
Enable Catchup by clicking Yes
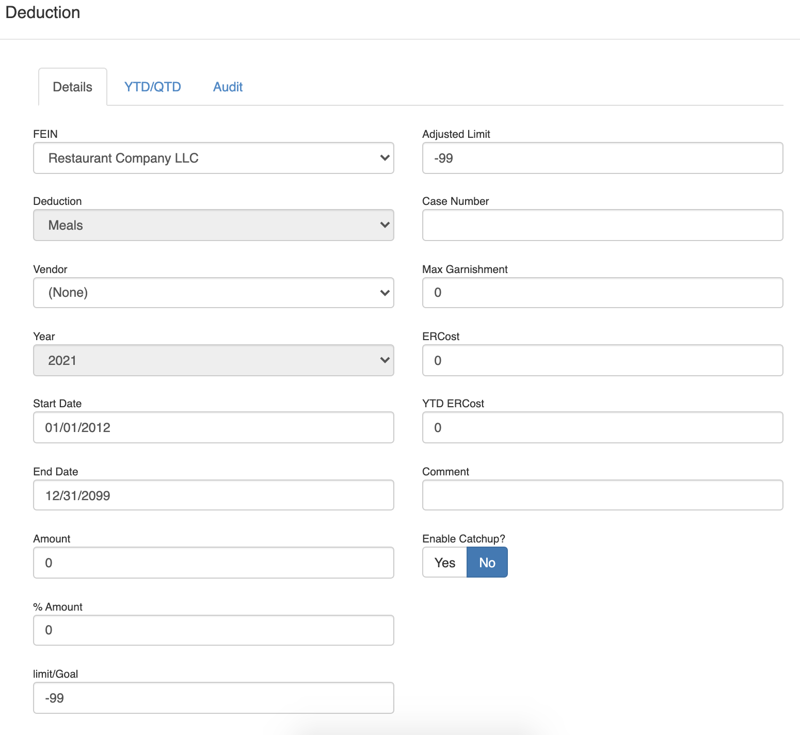click(x=444, y=562)
